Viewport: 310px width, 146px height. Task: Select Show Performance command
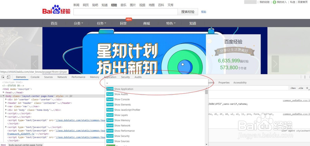[155, 131]
